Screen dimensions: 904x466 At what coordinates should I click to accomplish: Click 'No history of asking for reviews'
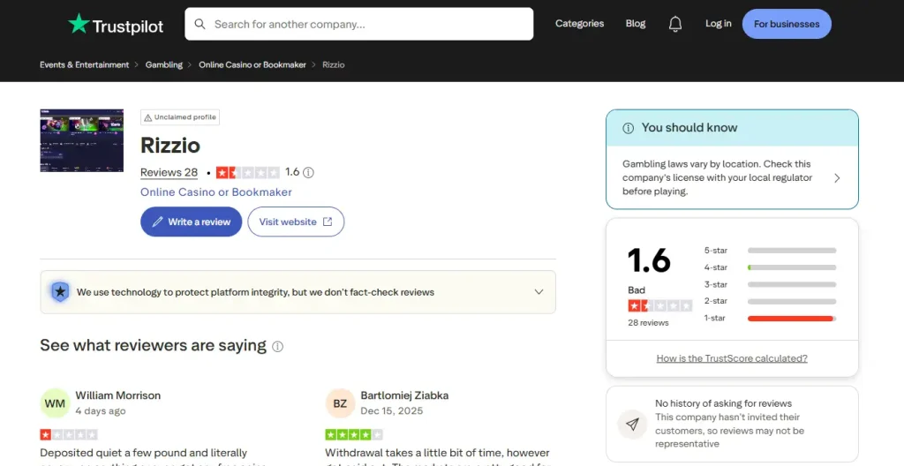[x=724, y=403]
